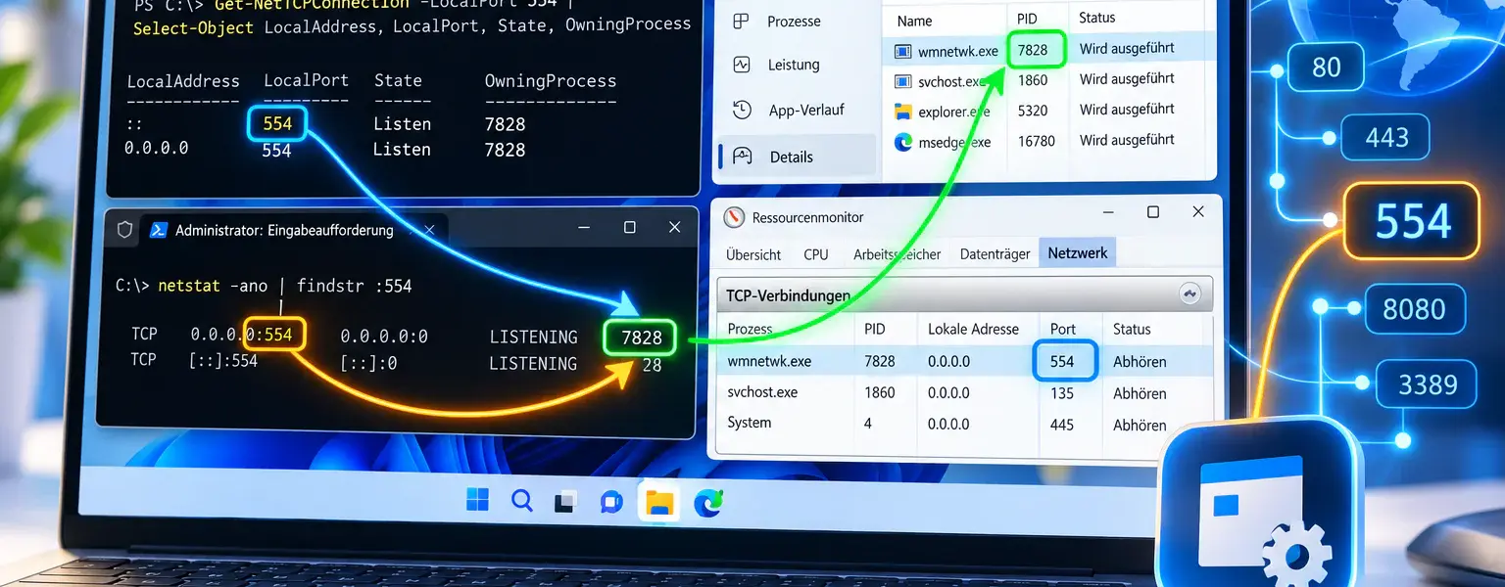This screenshot has width=1505, height=587.
Task: Open Task View from the taskbar
Action: pyautogui.click(x=565, y=502)
